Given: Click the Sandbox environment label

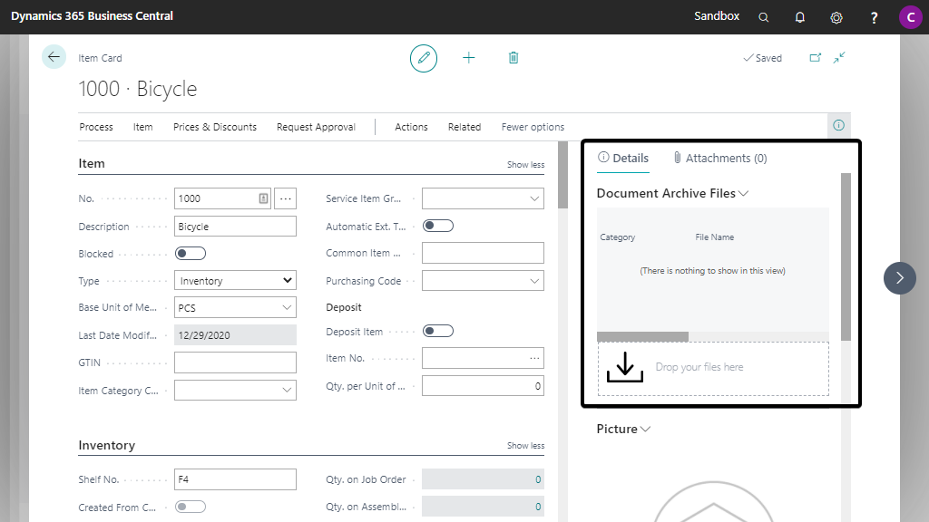Looking at the screenshot, I should click(717, 16).
